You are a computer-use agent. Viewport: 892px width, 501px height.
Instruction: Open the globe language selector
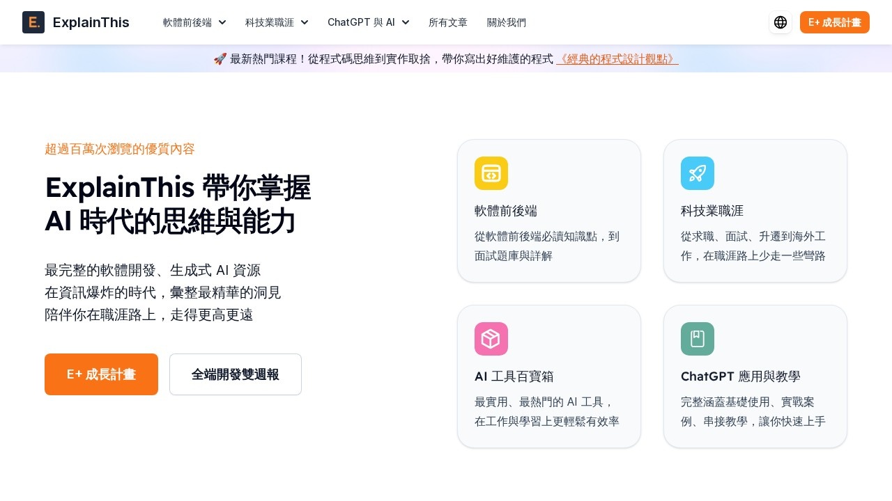click(780, 22)
